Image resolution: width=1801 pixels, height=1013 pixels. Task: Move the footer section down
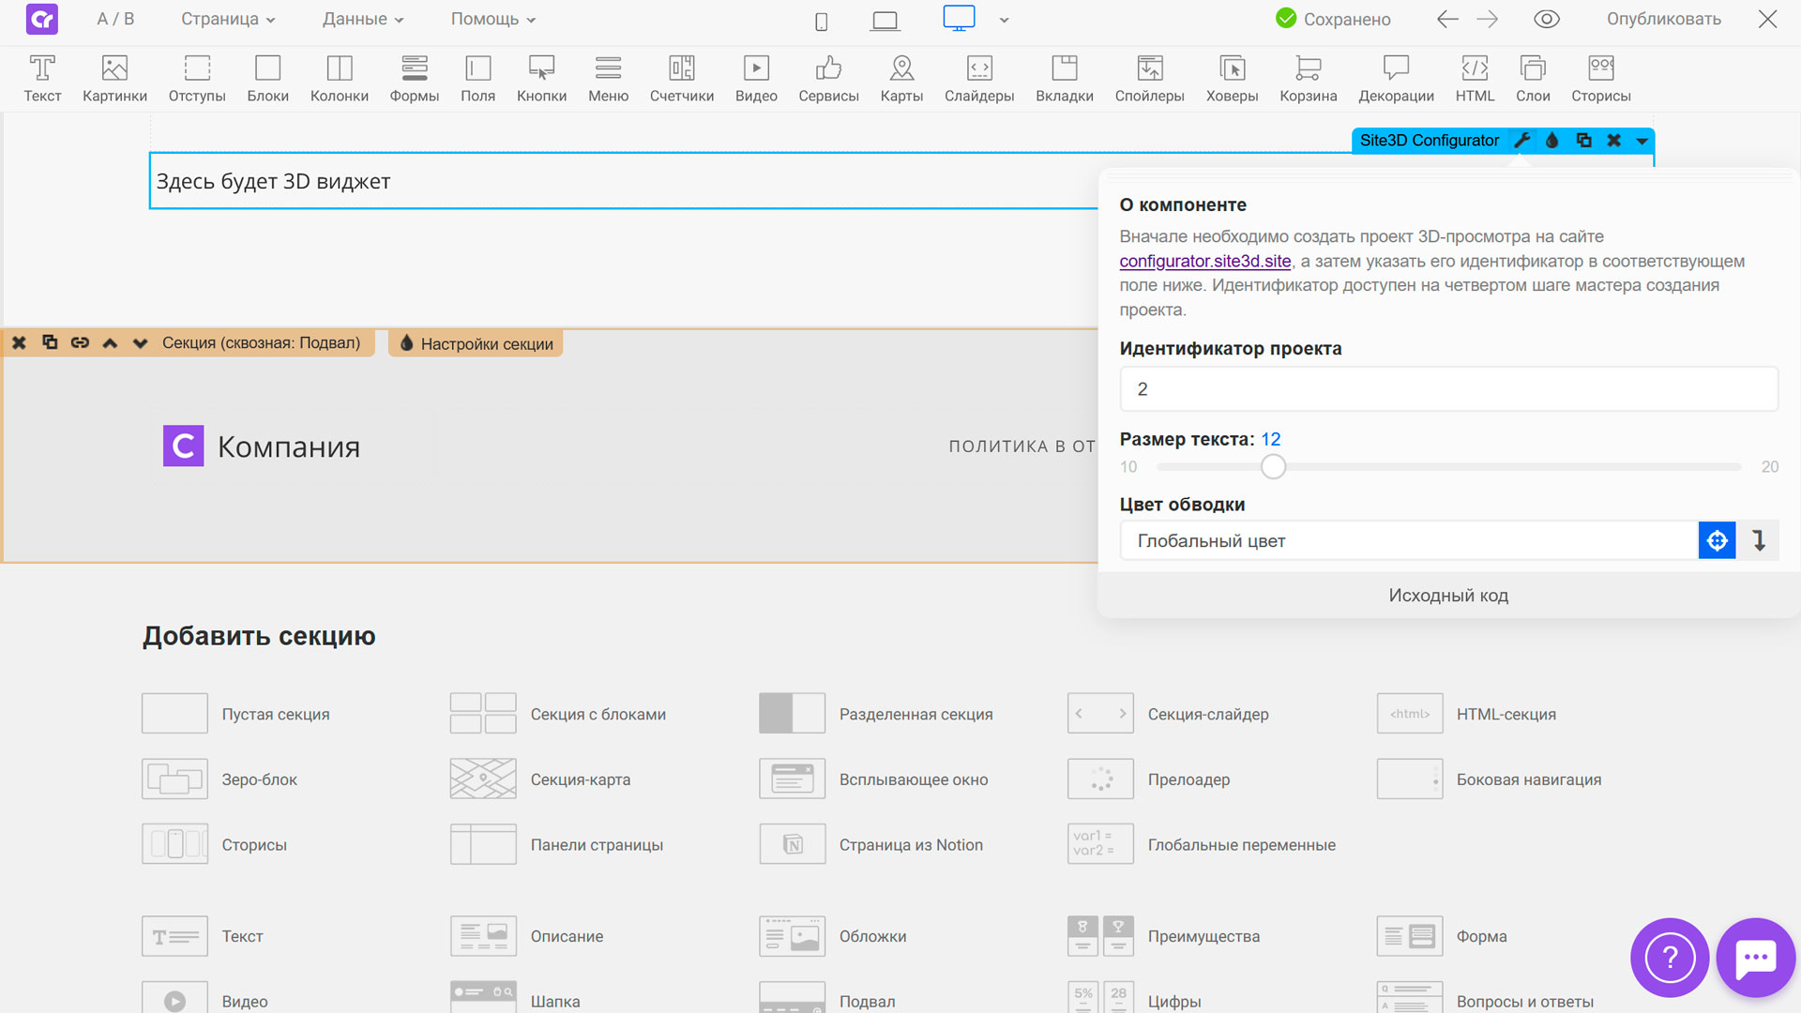[141, 342]
